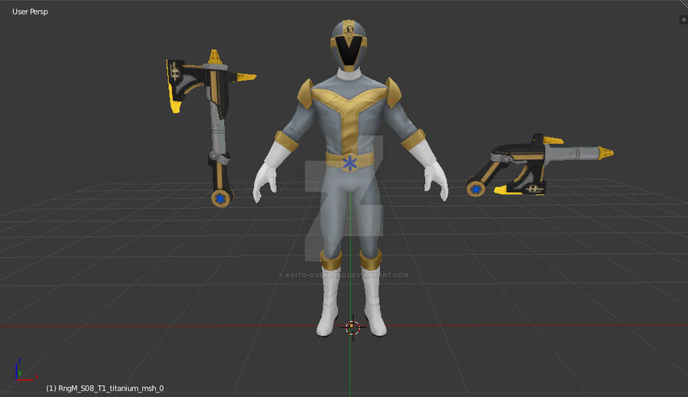Select the titanium ranger's helmet
The width and height of the screenshot is (688, 397).
coord(349,46)
